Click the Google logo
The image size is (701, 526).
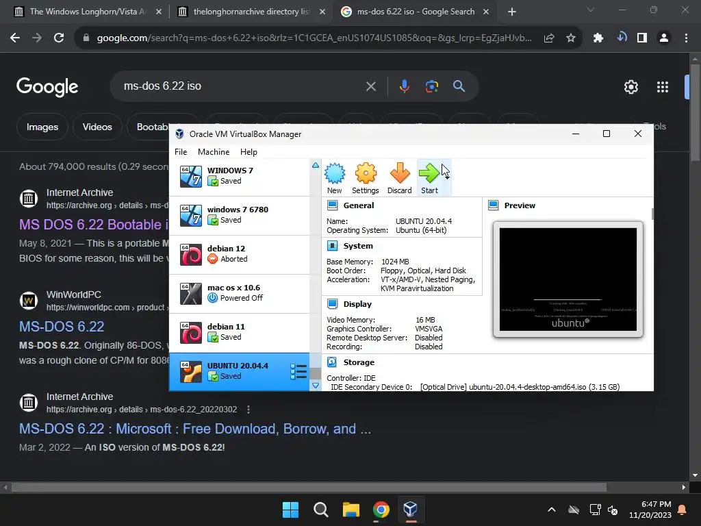coord(47,87)
